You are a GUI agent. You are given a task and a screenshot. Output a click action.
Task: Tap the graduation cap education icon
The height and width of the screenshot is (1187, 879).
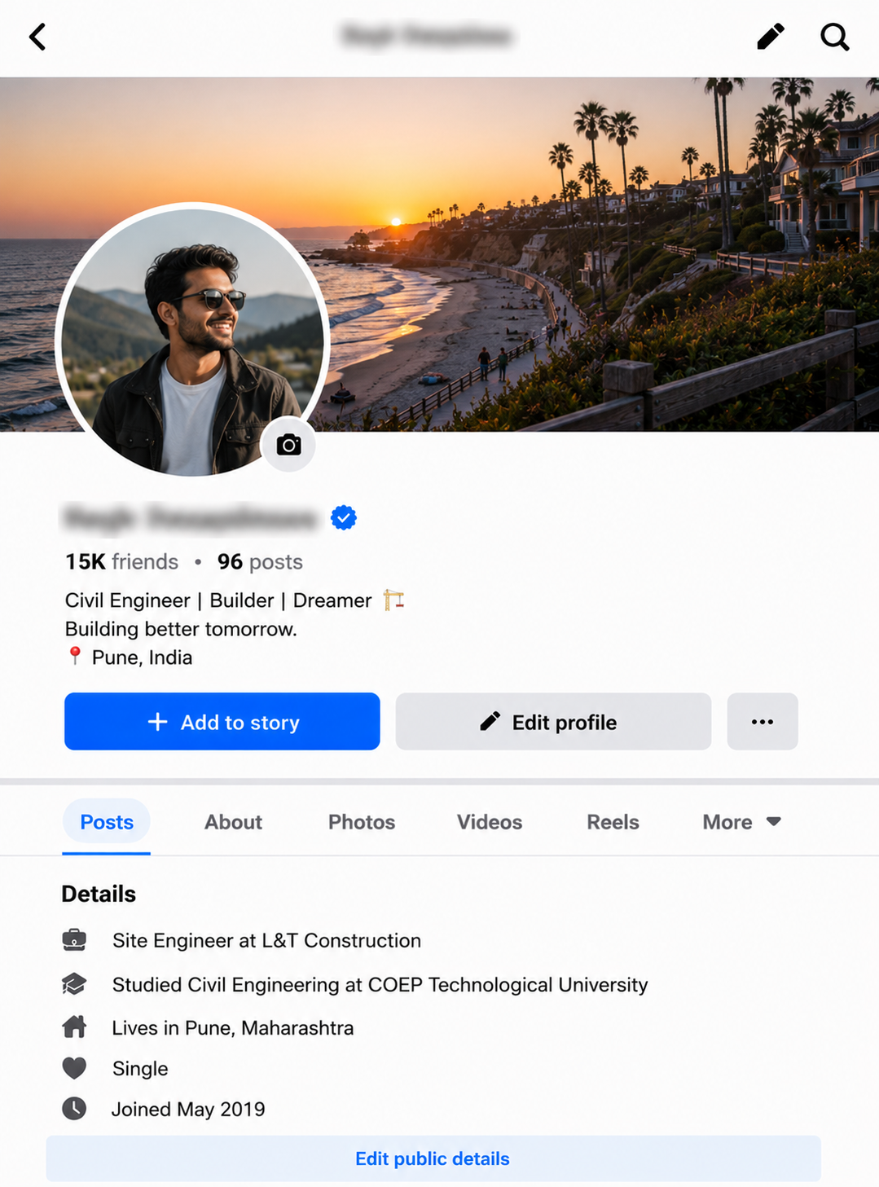coord(74,984)
